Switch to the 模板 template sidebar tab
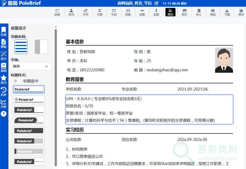246x169 pixels. [4, 43]
